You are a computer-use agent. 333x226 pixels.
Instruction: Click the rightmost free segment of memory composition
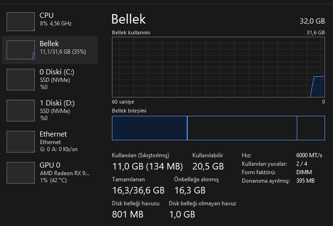coord(311,128)
